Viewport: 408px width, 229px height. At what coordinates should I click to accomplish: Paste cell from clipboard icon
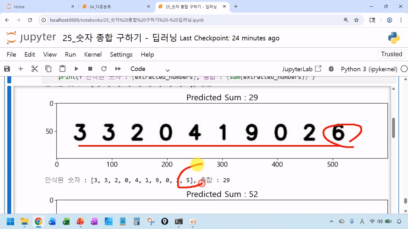click(x=62, y=69)
